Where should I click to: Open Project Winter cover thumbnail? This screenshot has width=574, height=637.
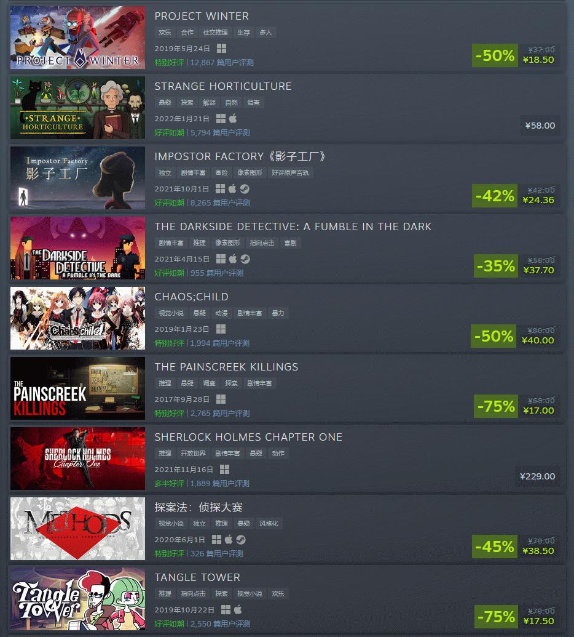pos(77,38)
